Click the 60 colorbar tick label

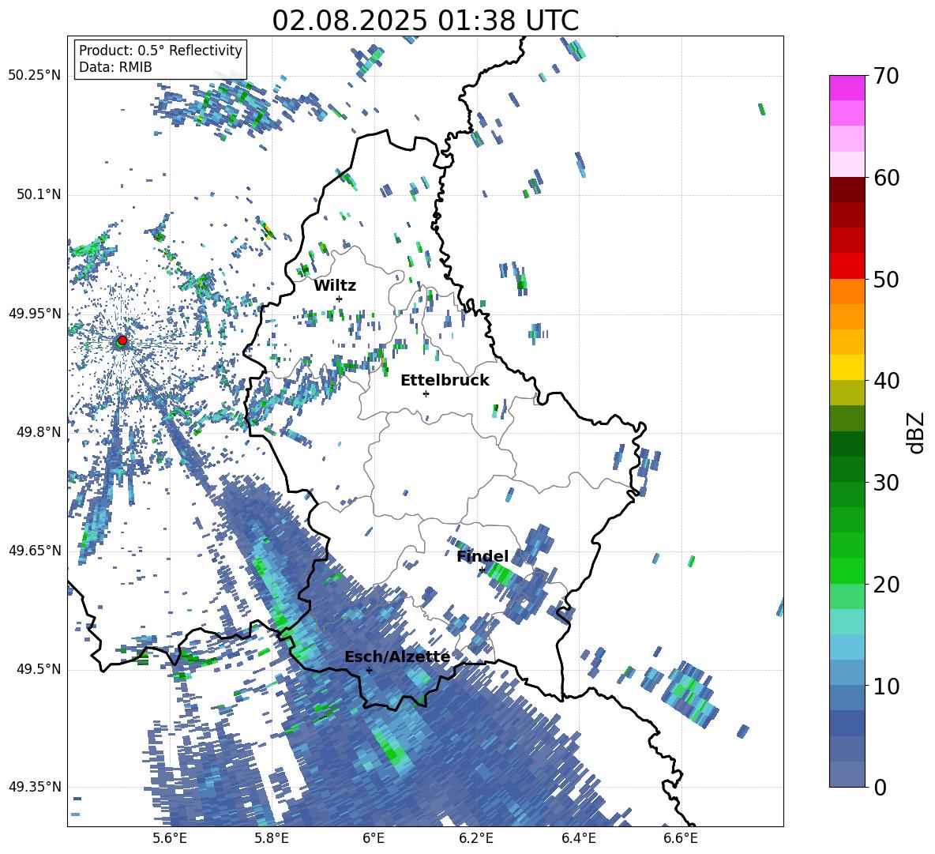(886, 178)
